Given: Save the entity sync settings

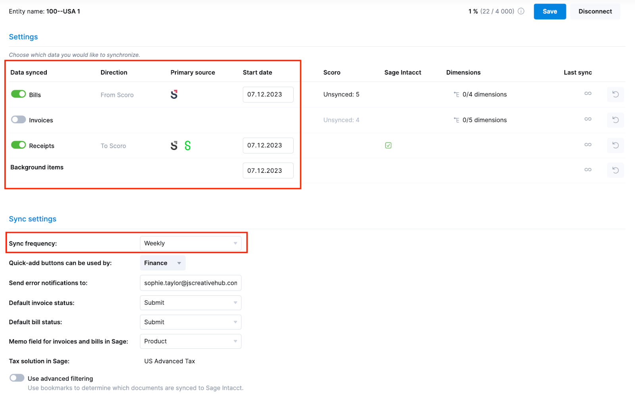Looking at the screenshot, I should 549,11.
